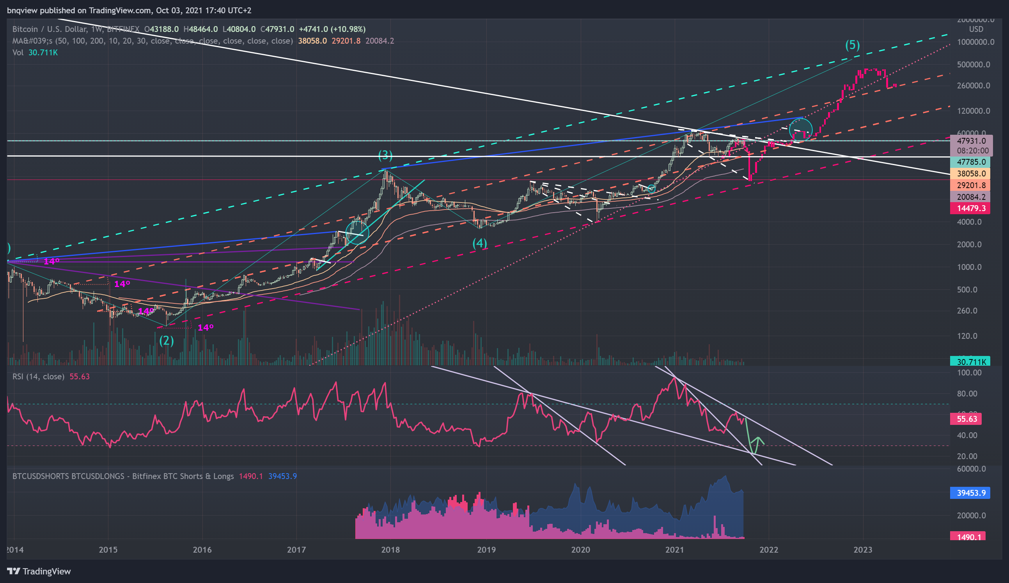Click the 4000.0 price axis level

pos(969,222)
